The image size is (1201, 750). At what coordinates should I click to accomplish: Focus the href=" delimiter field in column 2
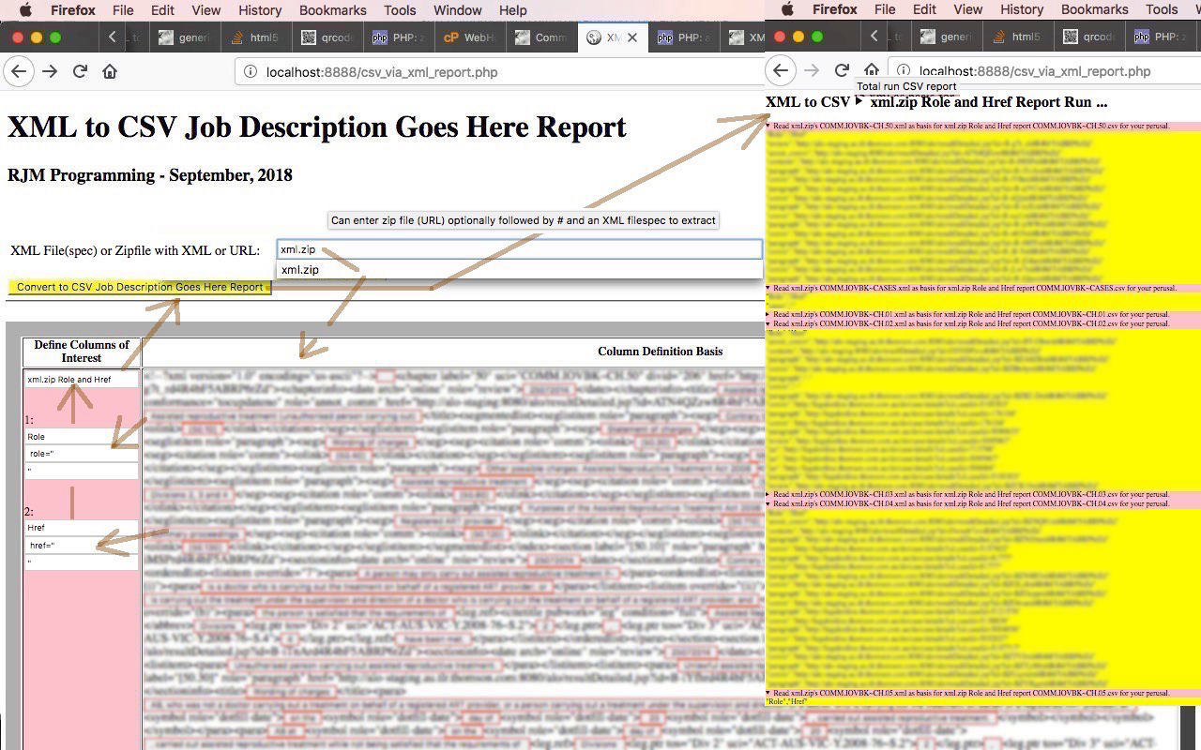pos(81,546)
